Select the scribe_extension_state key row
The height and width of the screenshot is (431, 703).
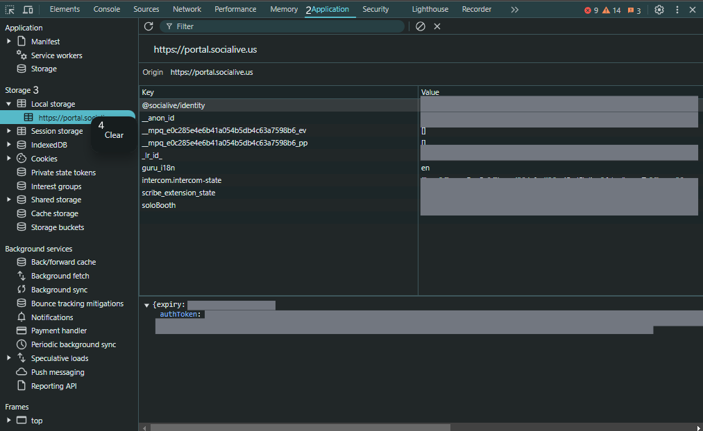point(278,193)
